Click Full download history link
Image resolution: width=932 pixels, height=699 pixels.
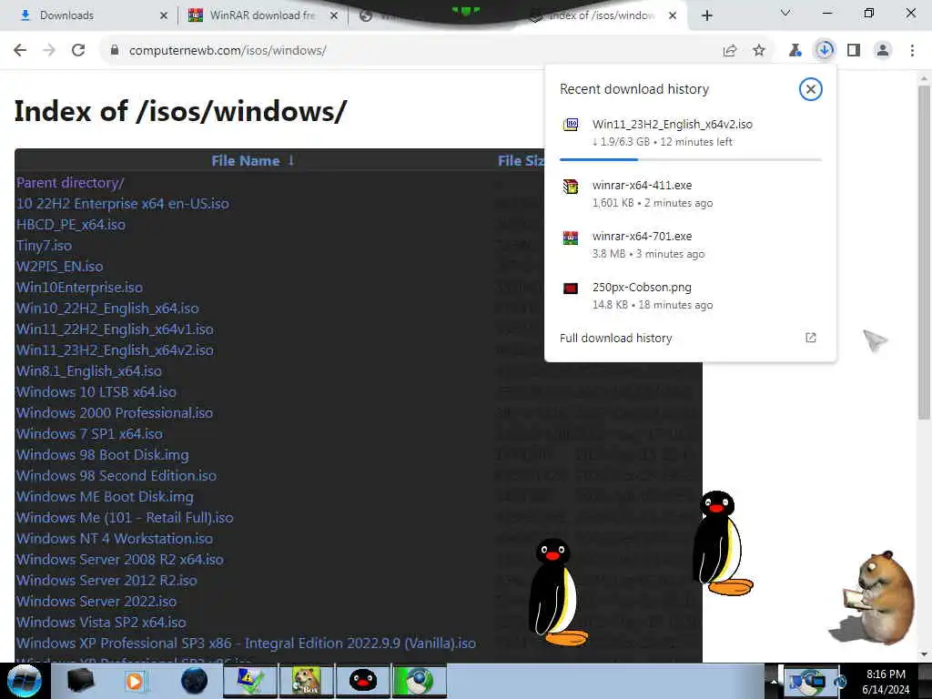[x=616, y=339]
